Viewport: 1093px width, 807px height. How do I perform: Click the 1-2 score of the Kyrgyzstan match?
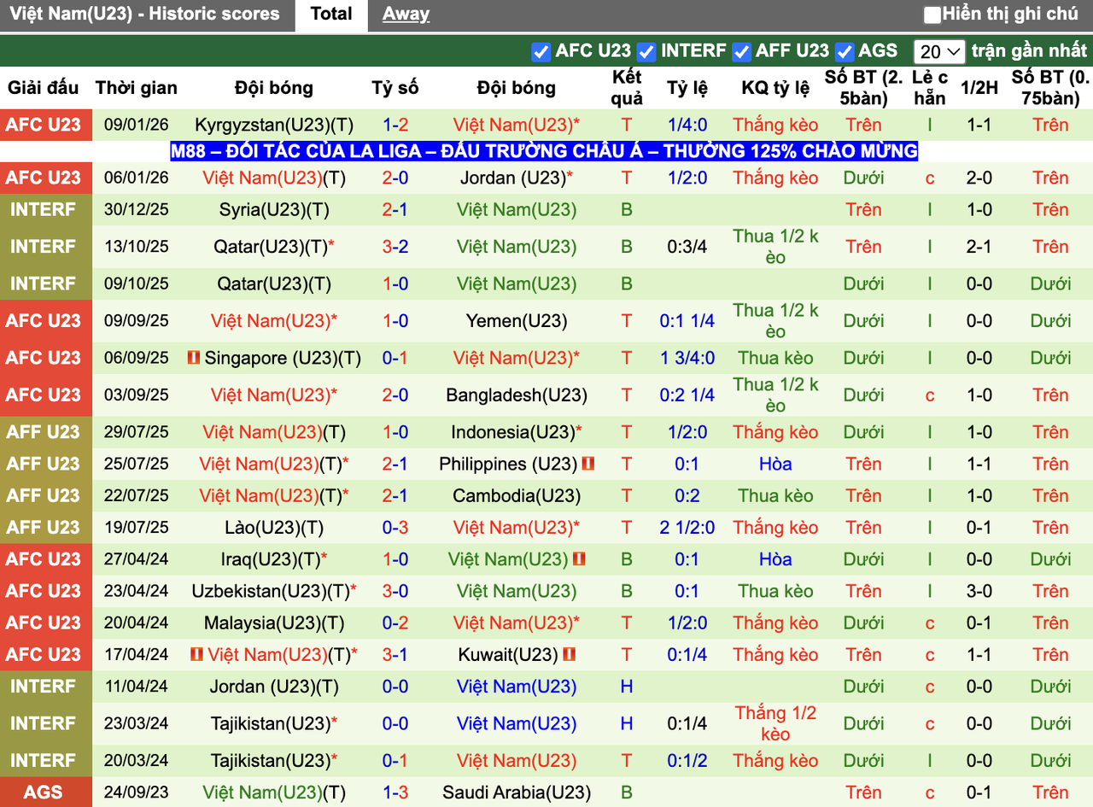click(x=395, y=124)
